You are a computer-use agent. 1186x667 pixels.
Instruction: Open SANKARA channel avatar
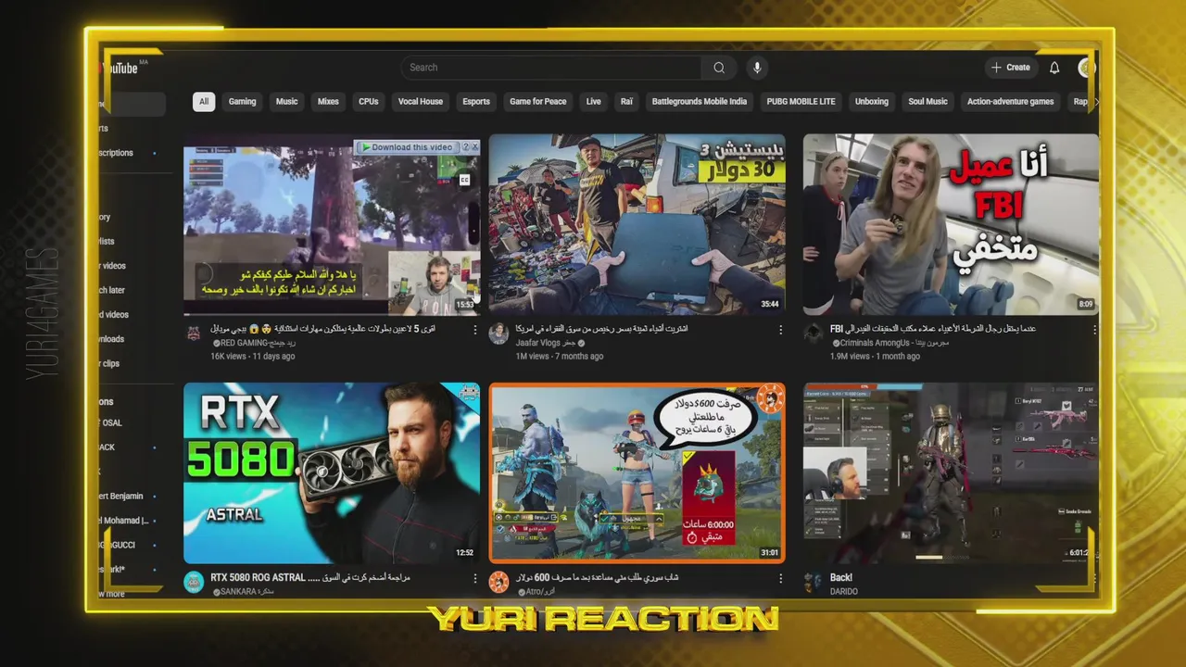coord(194,582)
